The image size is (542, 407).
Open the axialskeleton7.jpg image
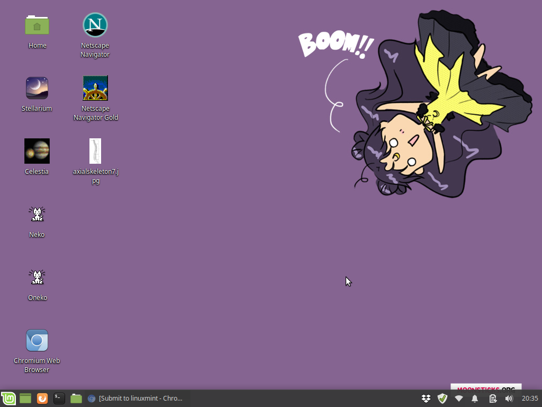coord(95,151)
